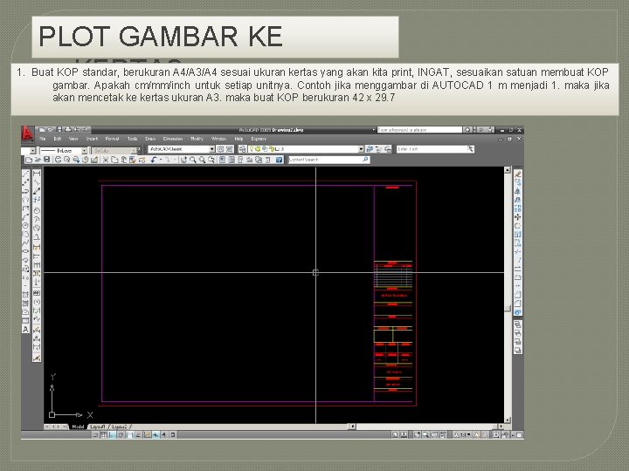Select the Multiline Text A tool

(25, 330)
